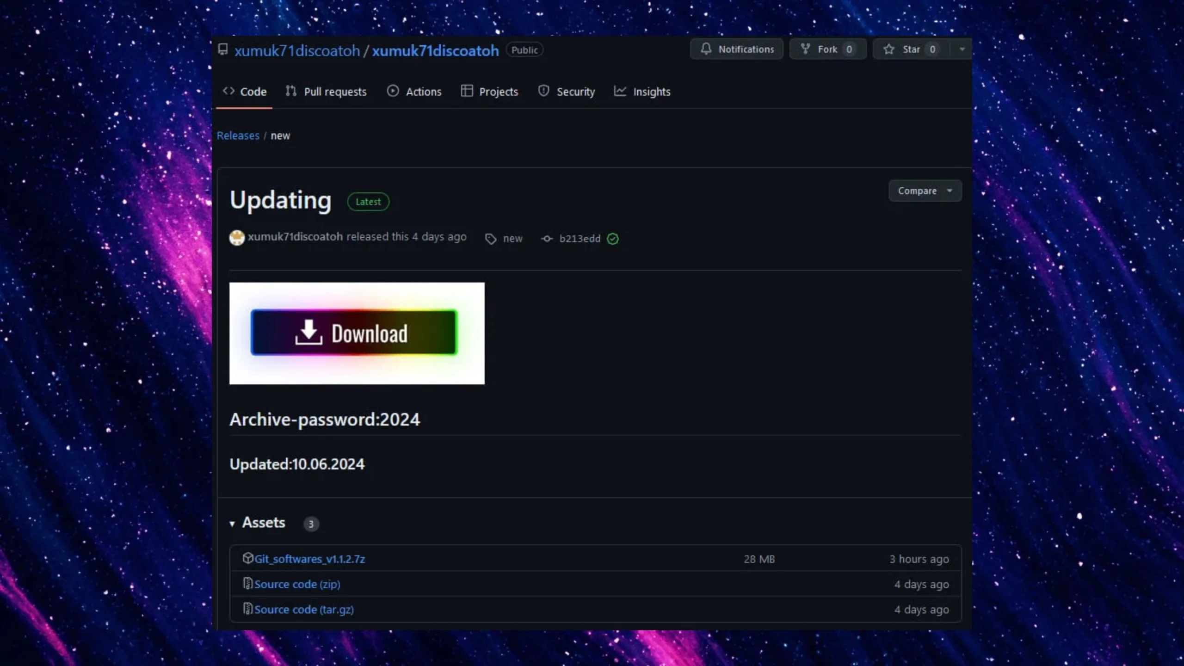The width and height of the screenshot is (1184, 666).
Task: Click the Archive-password:2024 heading
Action: [325, 419]
